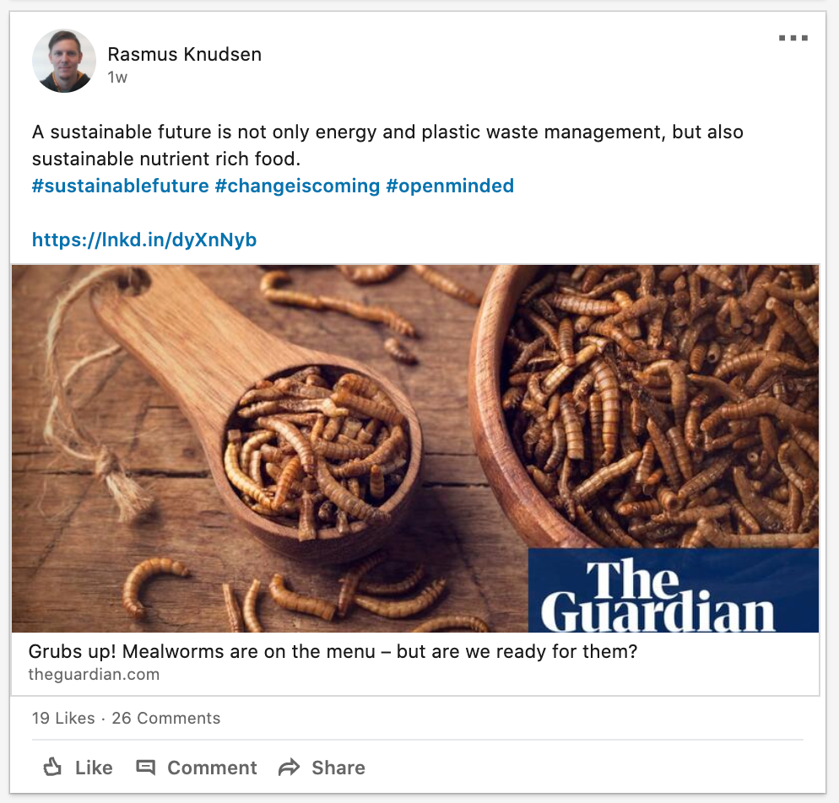Click the mealworms article preview image
This screenshot has height=803, width=839.
pyautogui.click(x=415, y=449)
